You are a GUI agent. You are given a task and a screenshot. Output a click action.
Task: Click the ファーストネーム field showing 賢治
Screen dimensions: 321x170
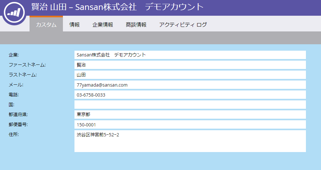click(x=190, y=65)
